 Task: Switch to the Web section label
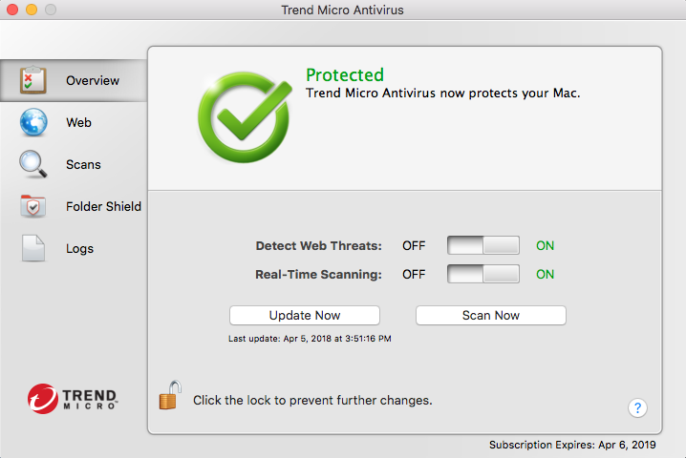pos(78,123)
